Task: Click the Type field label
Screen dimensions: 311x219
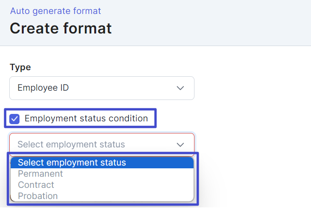Action: (20, 67)
